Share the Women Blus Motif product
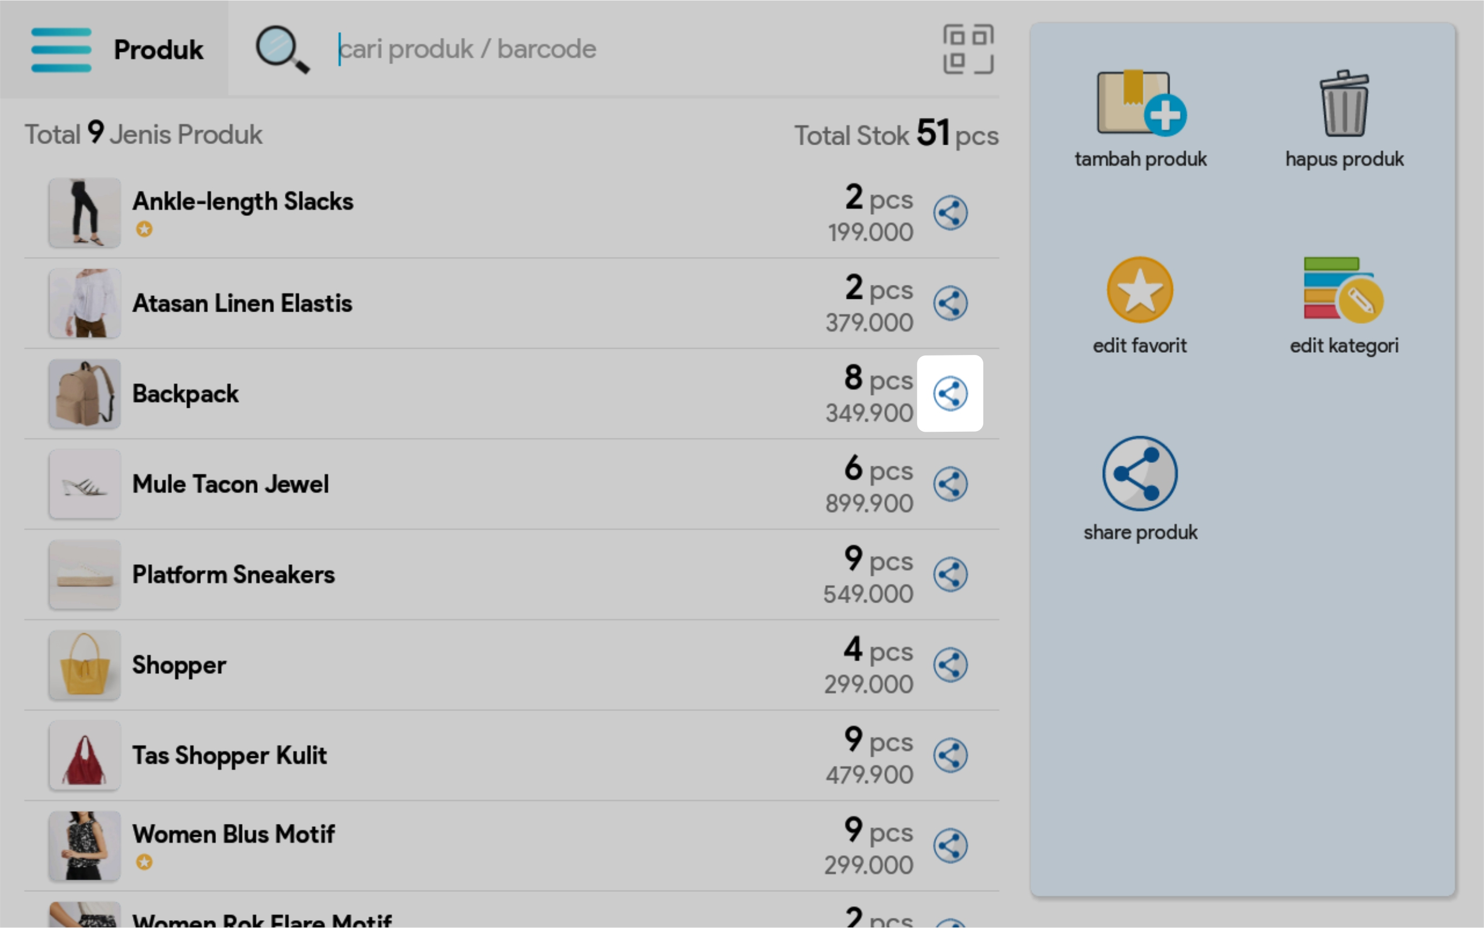The image size is (1484, 928). pos(950,846)
